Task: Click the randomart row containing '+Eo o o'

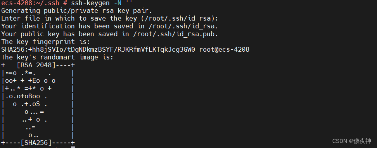Action: pyautogui.click(x=38, y=81)
